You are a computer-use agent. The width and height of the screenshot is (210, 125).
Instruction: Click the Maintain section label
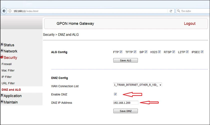[x=11, y=102]
